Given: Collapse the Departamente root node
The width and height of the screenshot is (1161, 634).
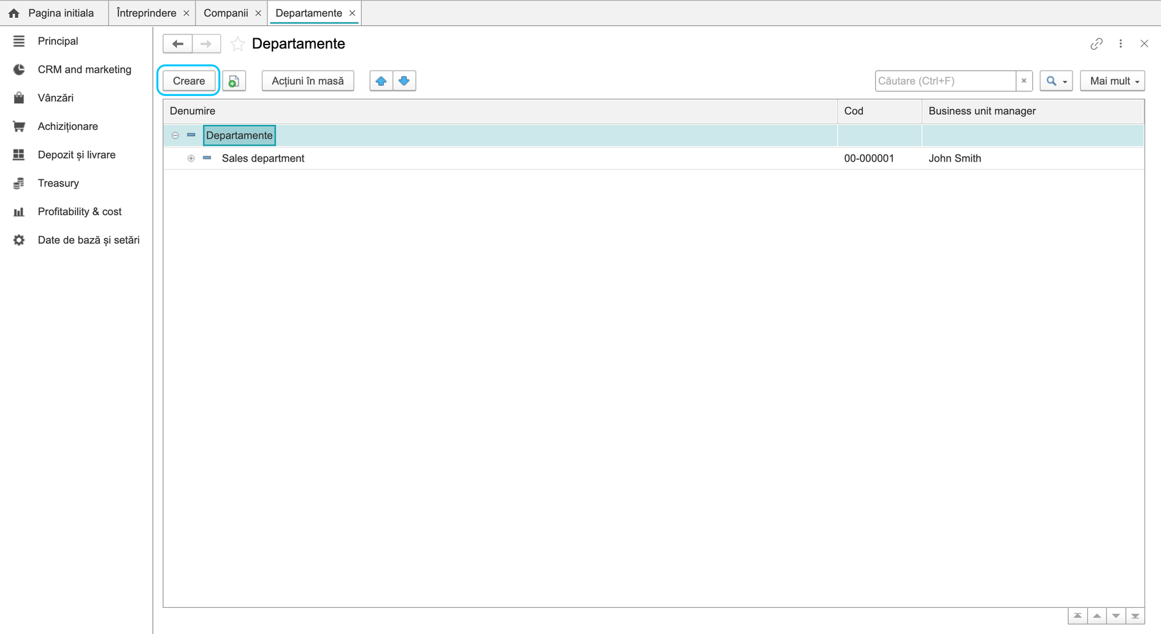Looking at the screenshot, I should (x=175, y=136).
